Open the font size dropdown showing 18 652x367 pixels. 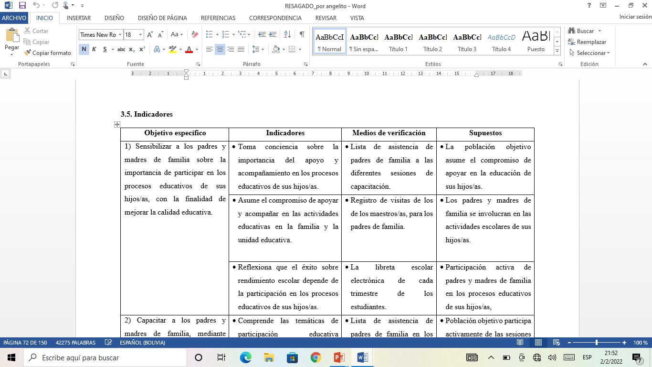coord(140,34)
